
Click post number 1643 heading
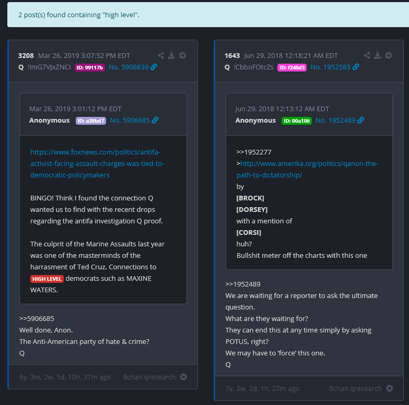(x=232, y=55)
